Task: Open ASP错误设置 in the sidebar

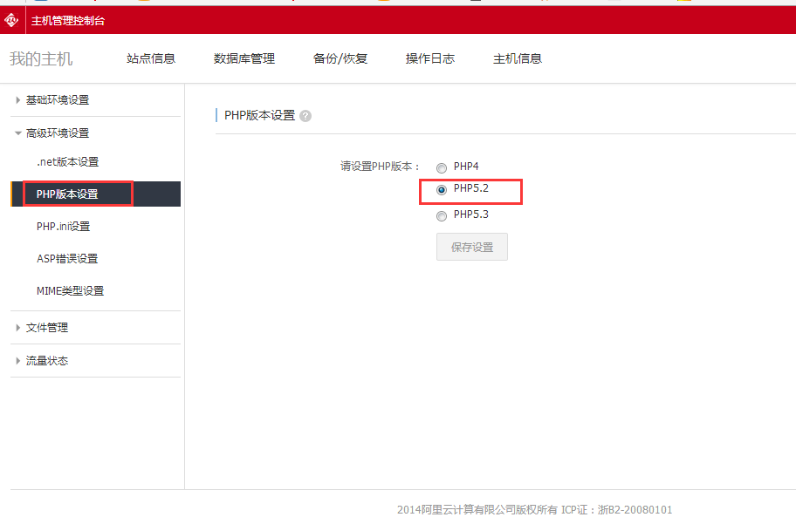Action: point(67,259)
